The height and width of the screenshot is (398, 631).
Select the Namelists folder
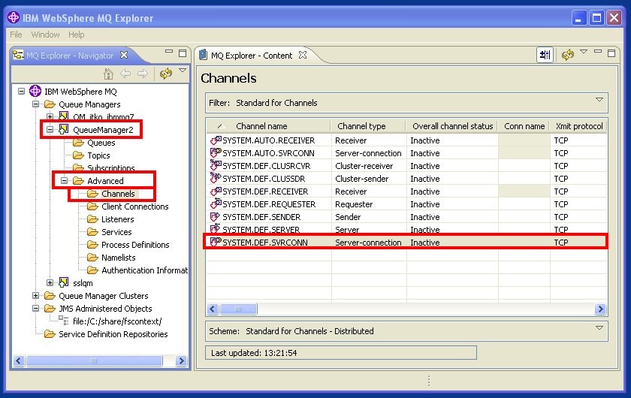(x=119, y=258)
